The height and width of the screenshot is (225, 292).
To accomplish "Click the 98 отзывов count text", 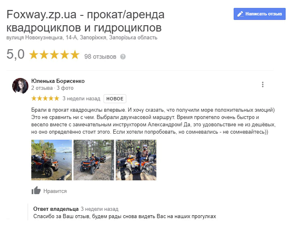I will coord(100,56).
